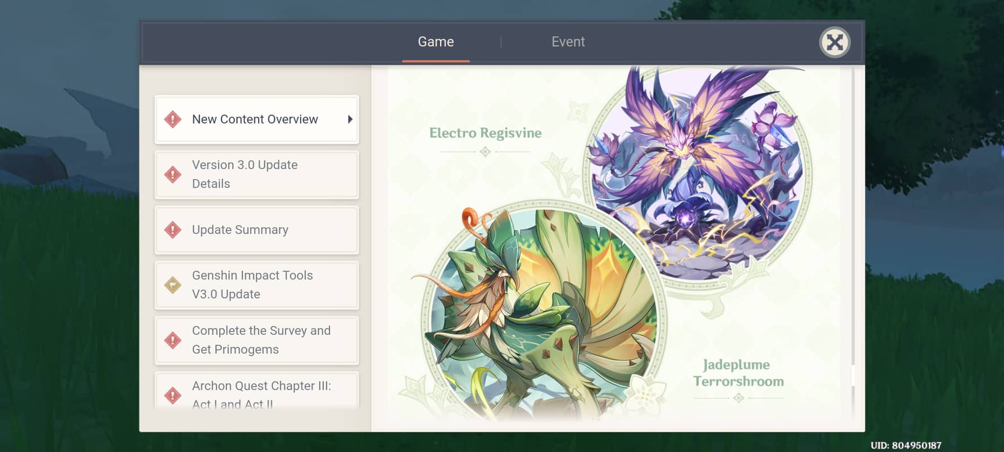This screenshot has width=1004, height=452.
Task: Open Complete the Survey and Get Primogems
Action: click(257, 340)
